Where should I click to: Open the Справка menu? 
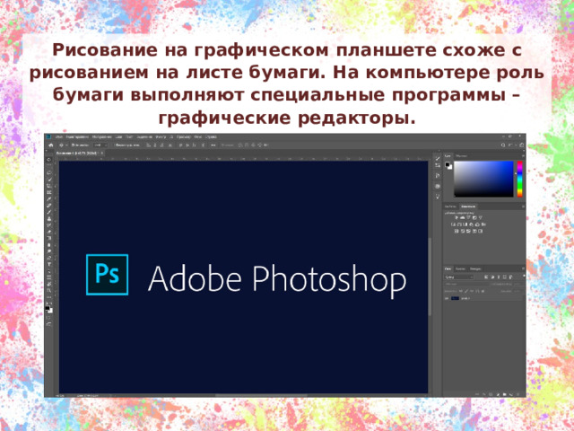(212, 136)
